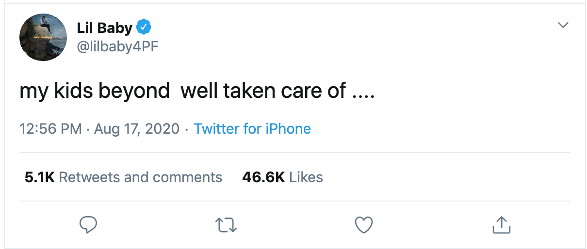Screen dimensions: 587x249
Task: Open the share tweet icon
Action: point(502,224)
